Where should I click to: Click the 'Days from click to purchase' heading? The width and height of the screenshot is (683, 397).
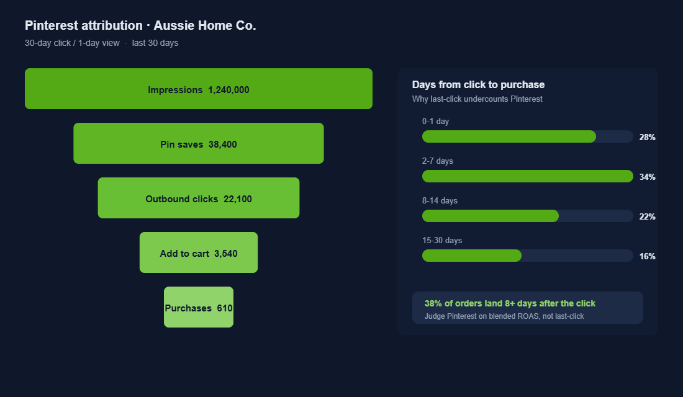click(478, 84)
